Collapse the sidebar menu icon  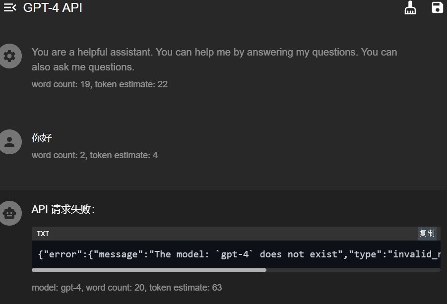(10, 8)
